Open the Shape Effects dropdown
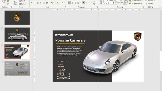This screenshot has height=91, width=162. (136, 4)
